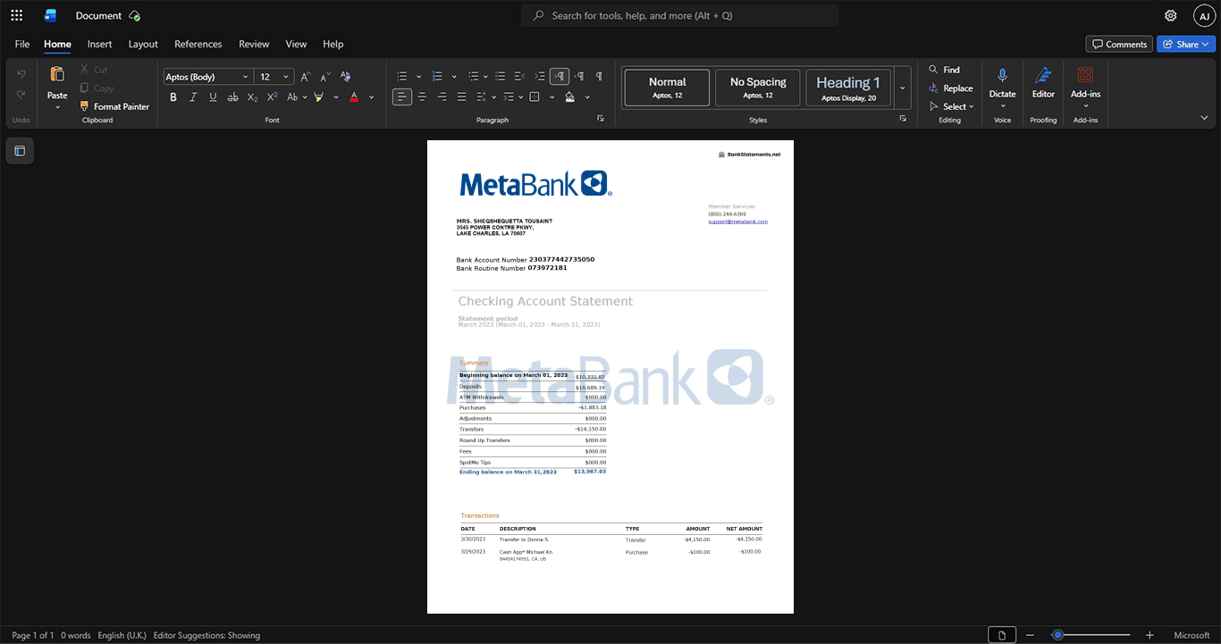Screen dimensions: 1221x644
Task: Apply shading fill color to paragraph
Action: click(x=569, y=97)
